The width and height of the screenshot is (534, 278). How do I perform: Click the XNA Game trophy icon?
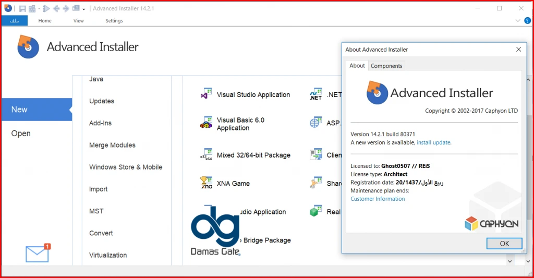207,182
